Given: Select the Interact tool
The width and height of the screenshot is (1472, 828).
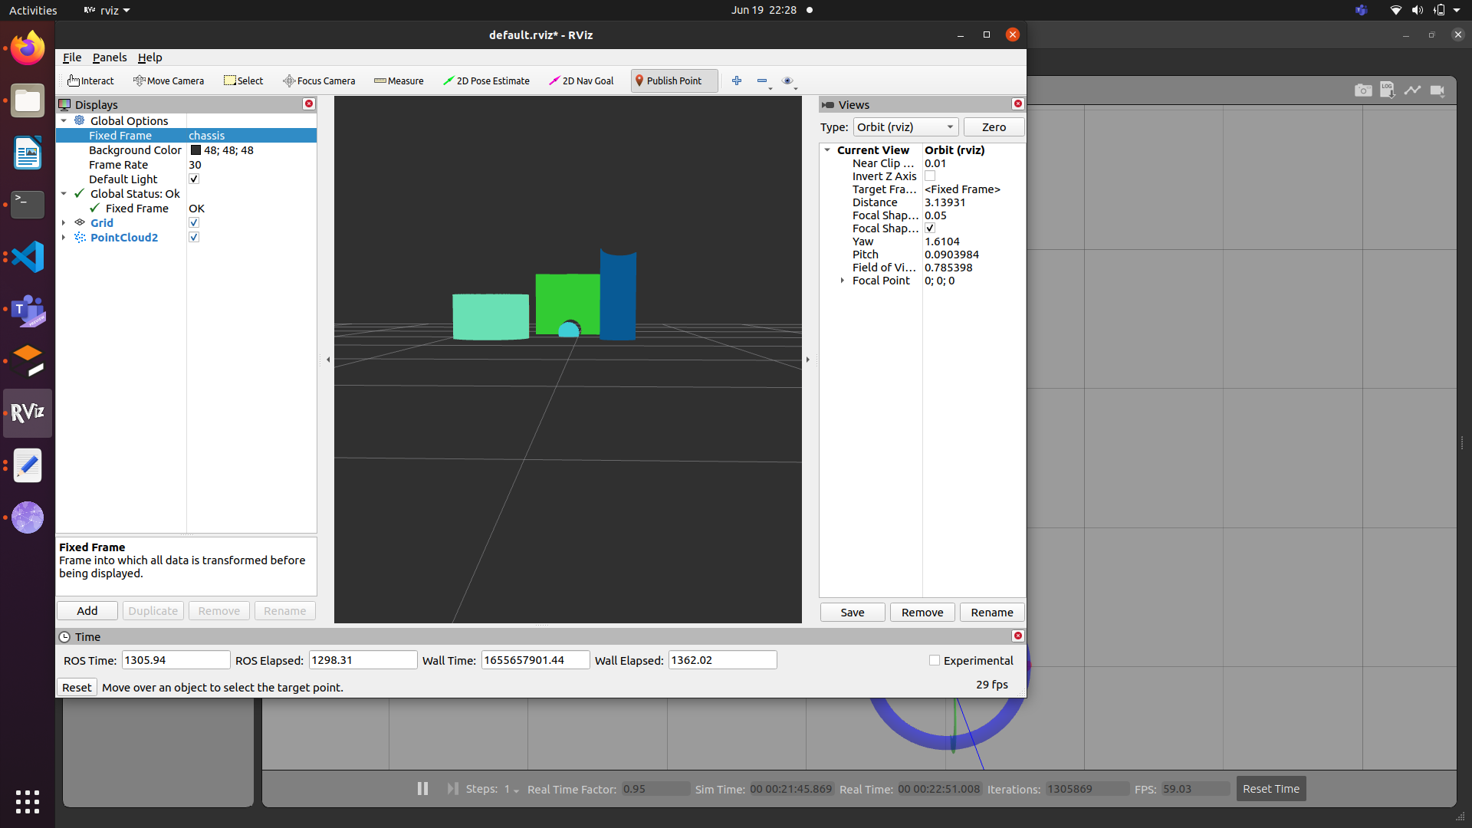Looking at the screenshot, I should pos(90,80).
